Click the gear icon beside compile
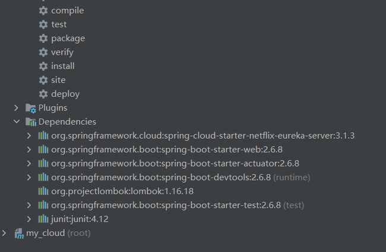 [43, 10]
